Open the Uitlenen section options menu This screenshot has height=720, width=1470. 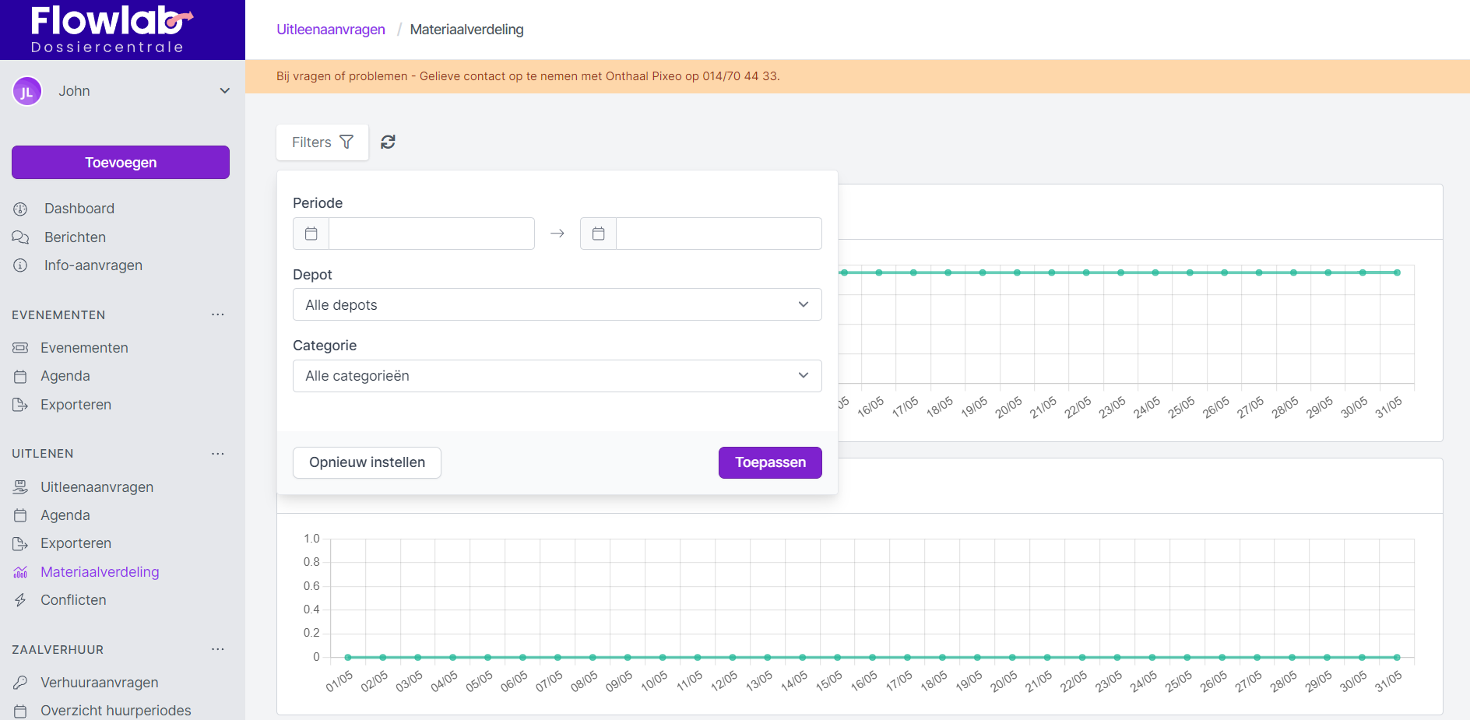217,454
